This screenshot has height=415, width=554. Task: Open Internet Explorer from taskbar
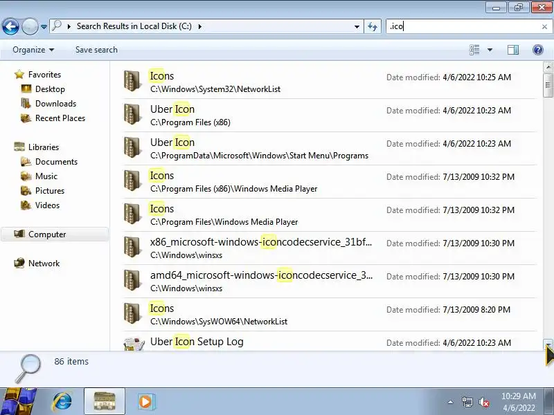click(x=62, y=402)
